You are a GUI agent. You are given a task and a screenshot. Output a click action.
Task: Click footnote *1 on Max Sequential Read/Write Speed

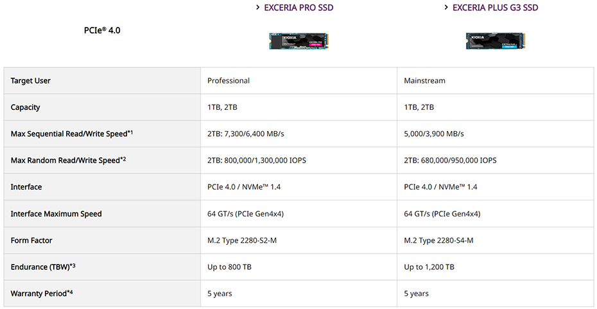click(130, 132)
